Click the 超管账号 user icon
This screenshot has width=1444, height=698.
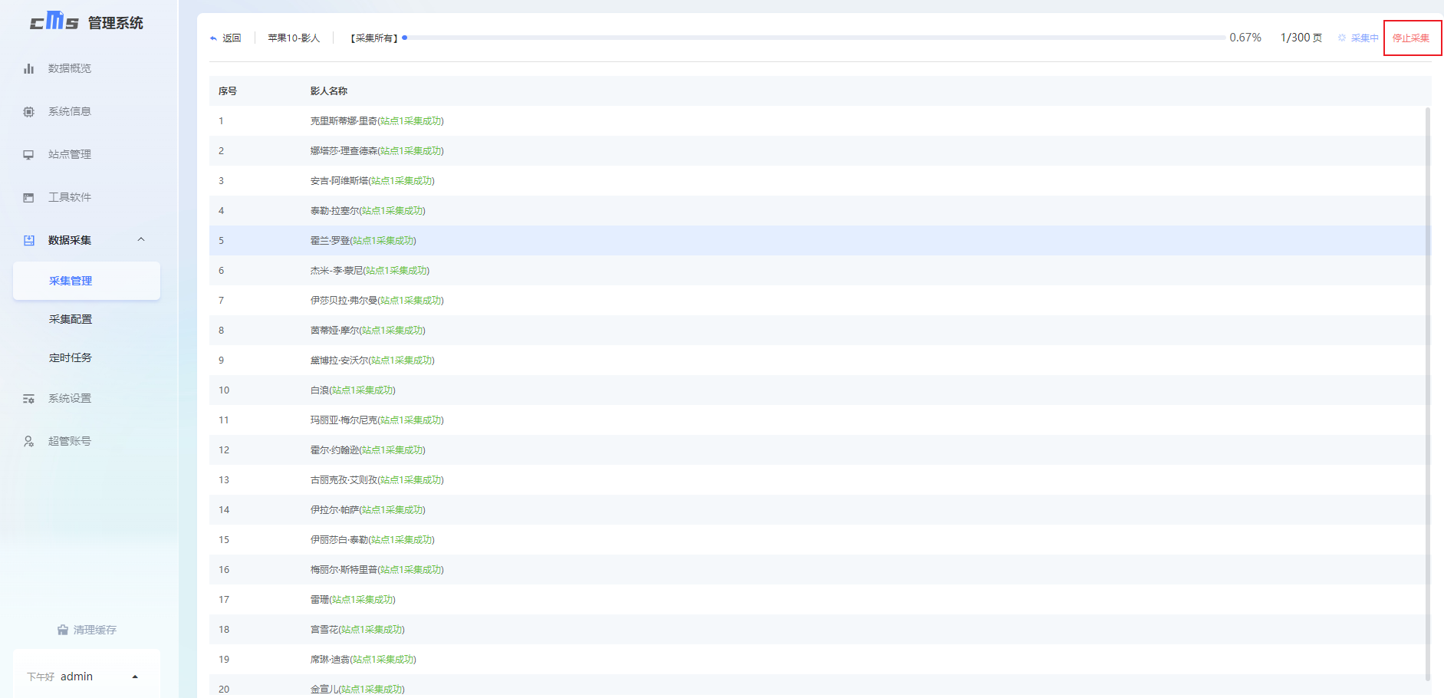pyautogui.click(x=28, y=441)
